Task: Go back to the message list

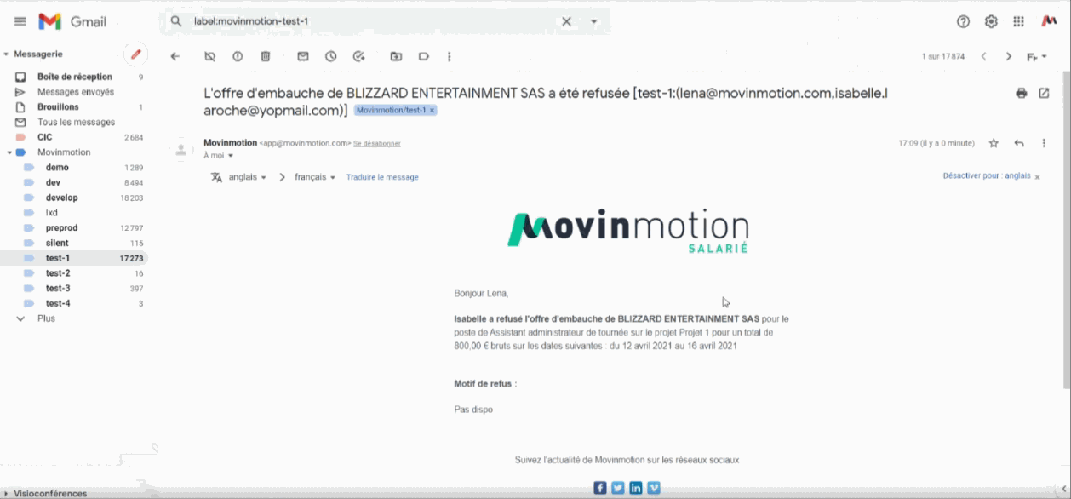Action: pyautogui.click(x=175, y=56)
